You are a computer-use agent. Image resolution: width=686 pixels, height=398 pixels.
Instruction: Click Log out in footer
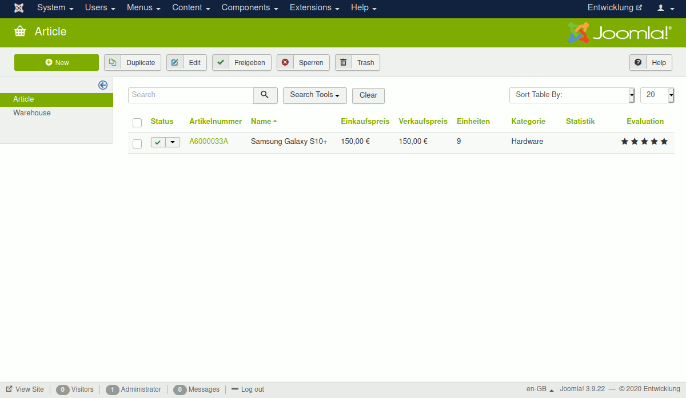248,389
